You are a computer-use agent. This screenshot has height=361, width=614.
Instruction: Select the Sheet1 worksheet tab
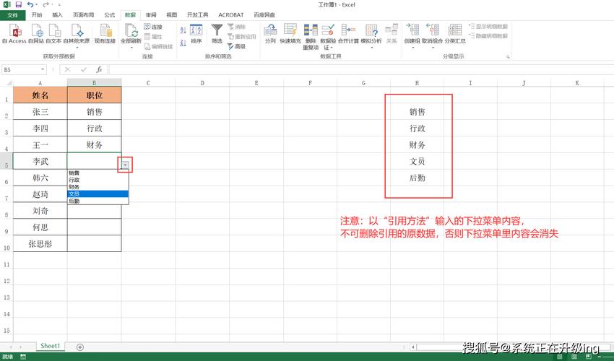tap(51, 346)
